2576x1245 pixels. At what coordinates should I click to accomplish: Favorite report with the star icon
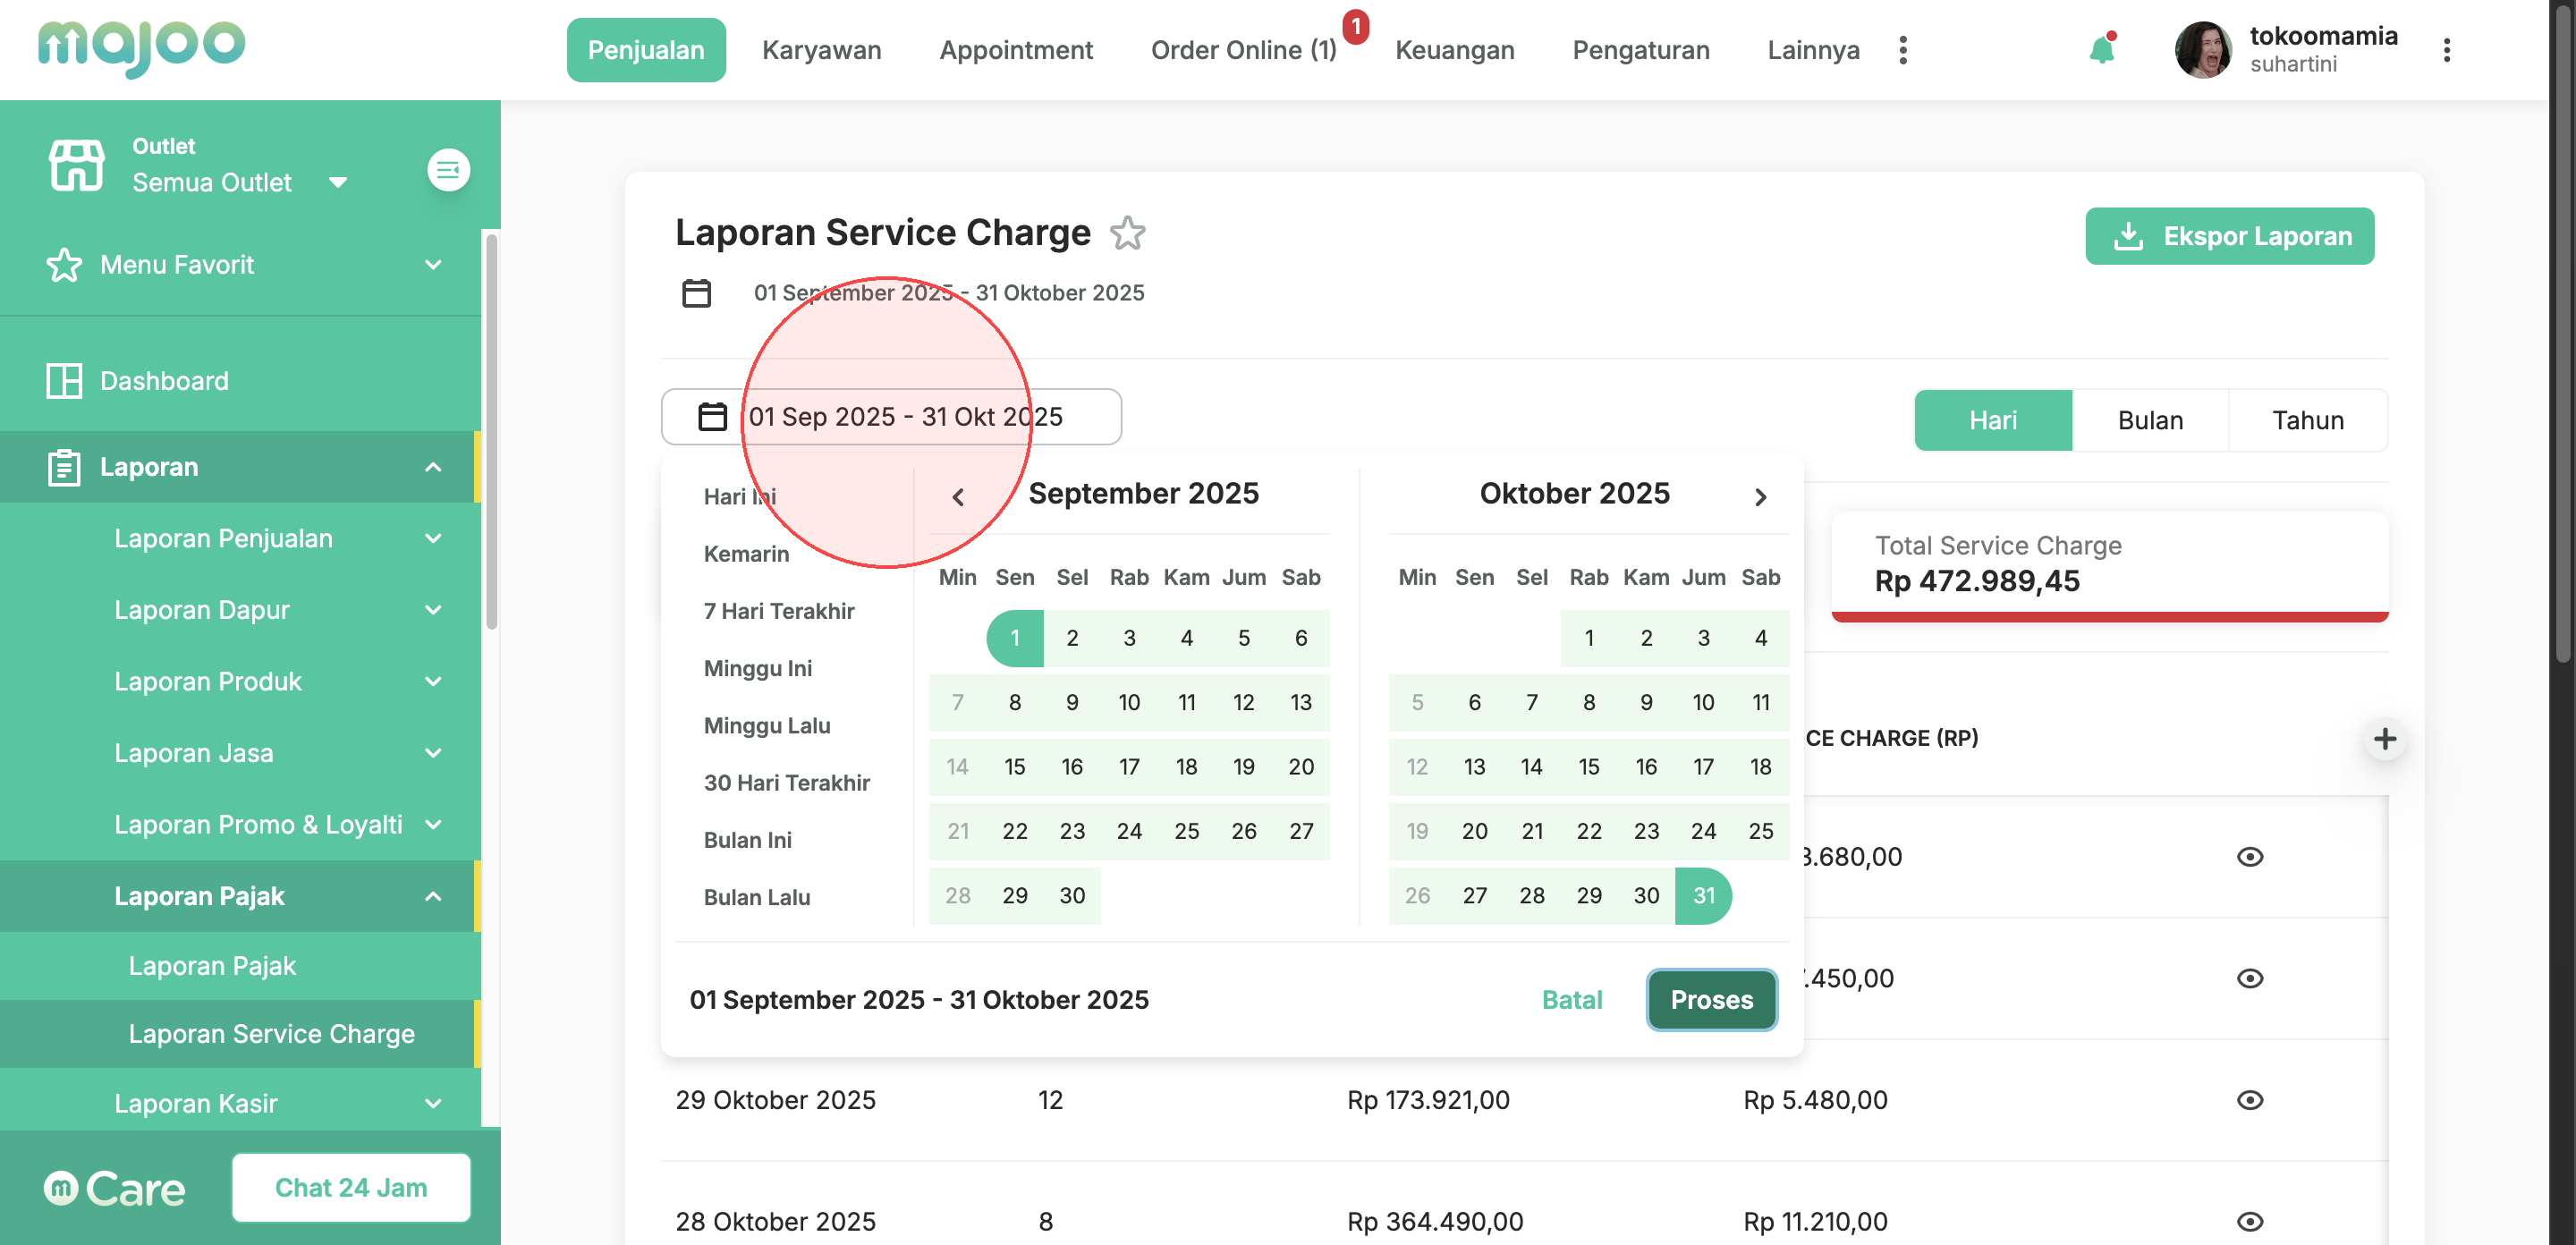click(1127, 233)
